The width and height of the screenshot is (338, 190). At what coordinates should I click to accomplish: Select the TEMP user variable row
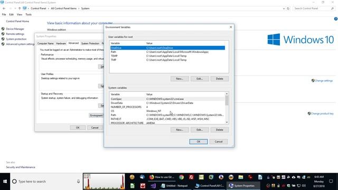[167, 56]
